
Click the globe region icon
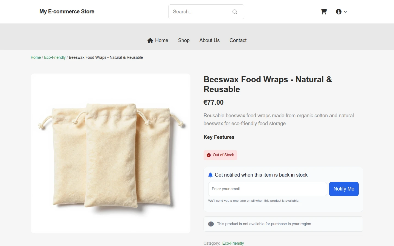(x=211, y=224)
